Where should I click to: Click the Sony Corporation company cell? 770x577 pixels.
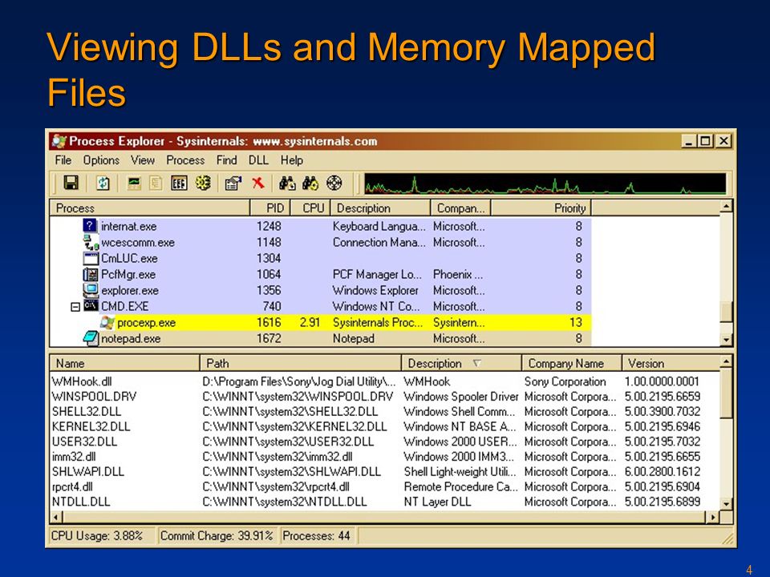[x=565, y=381]
